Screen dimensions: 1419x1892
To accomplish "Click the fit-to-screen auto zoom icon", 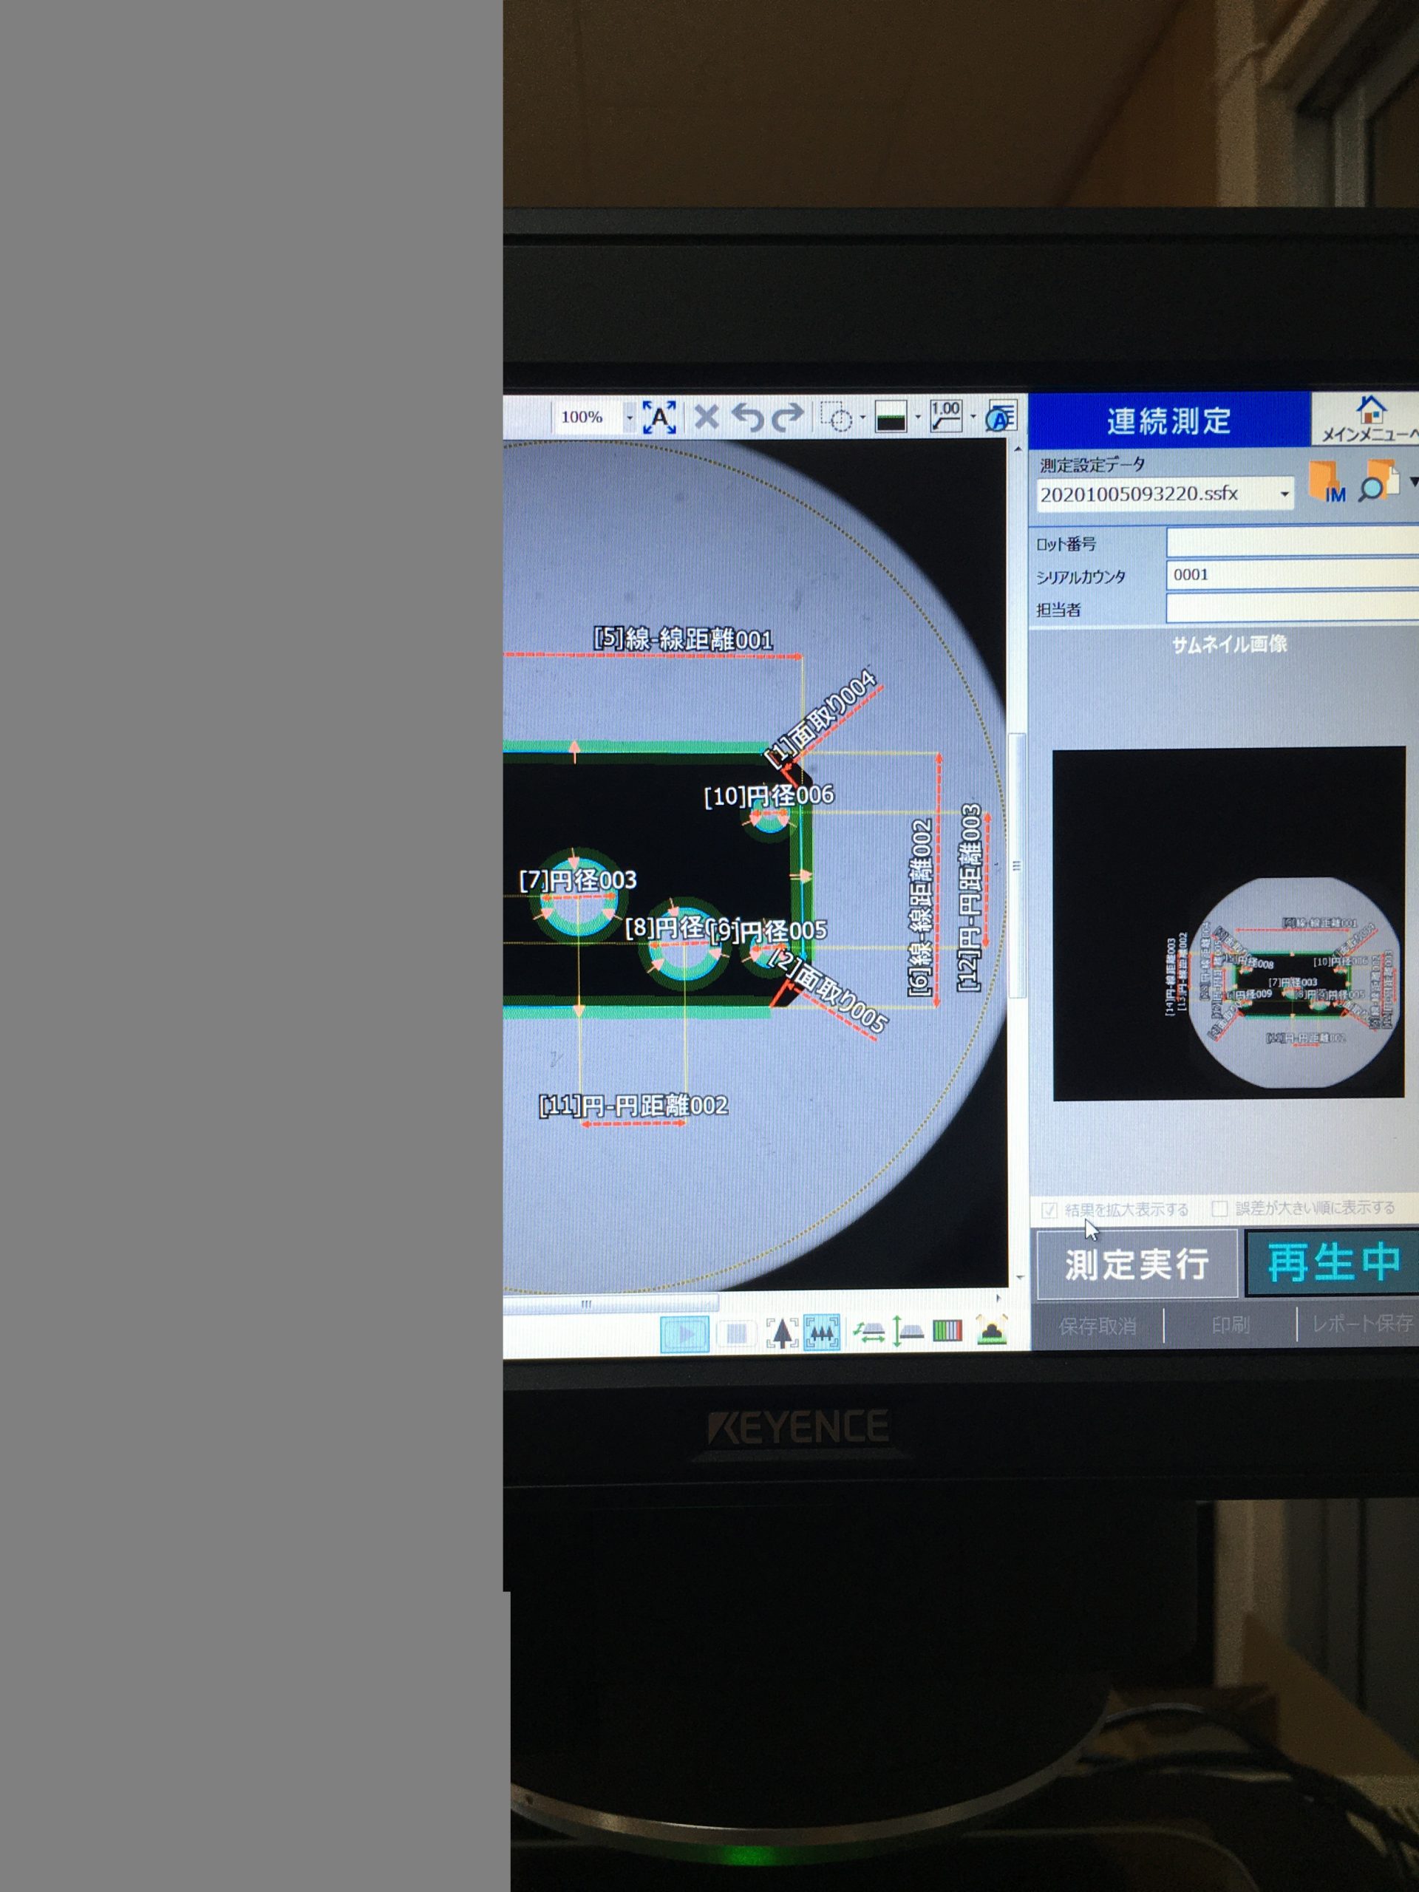I will tap(659, 418).
